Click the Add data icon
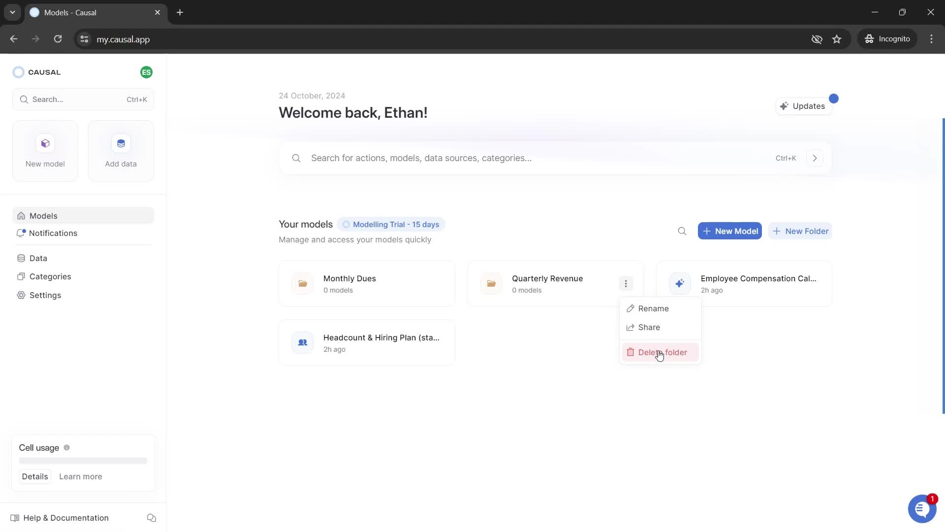 (x=120, y=143)
